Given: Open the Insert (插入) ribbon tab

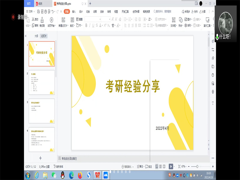Looking at the screenshot, I should (74, 11).
